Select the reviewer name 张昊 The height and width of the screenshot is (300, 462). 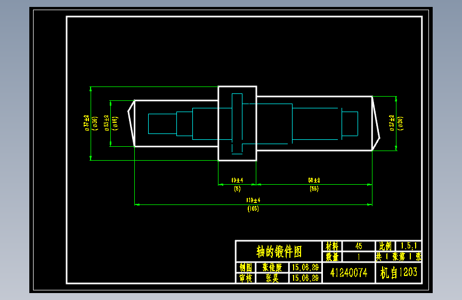(272, 278)
